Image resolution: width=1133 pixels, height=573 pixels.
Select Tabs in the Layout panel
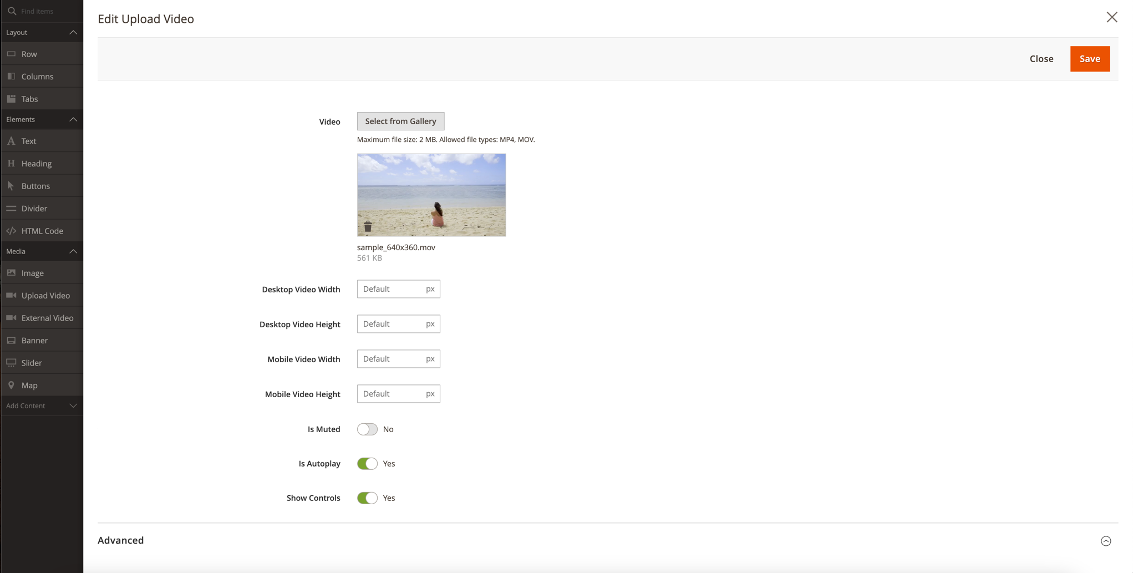pyautogui.click(x=30, y=99)
